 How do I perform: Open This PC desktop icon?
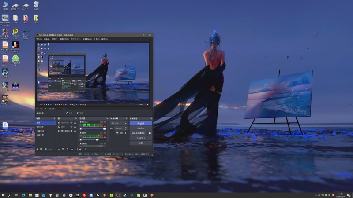[x=5, y=6]
